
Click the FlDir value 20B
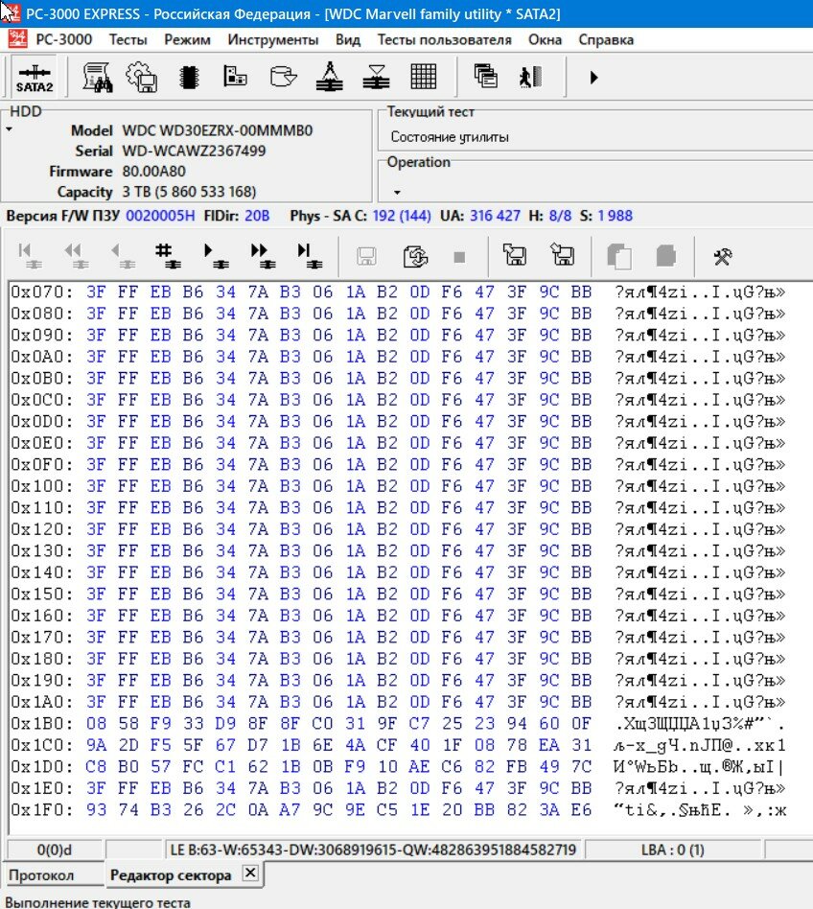tap(257, 216)
